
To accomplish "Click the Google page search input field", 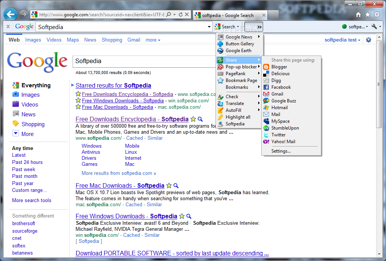I will click(x=144, y=61).
